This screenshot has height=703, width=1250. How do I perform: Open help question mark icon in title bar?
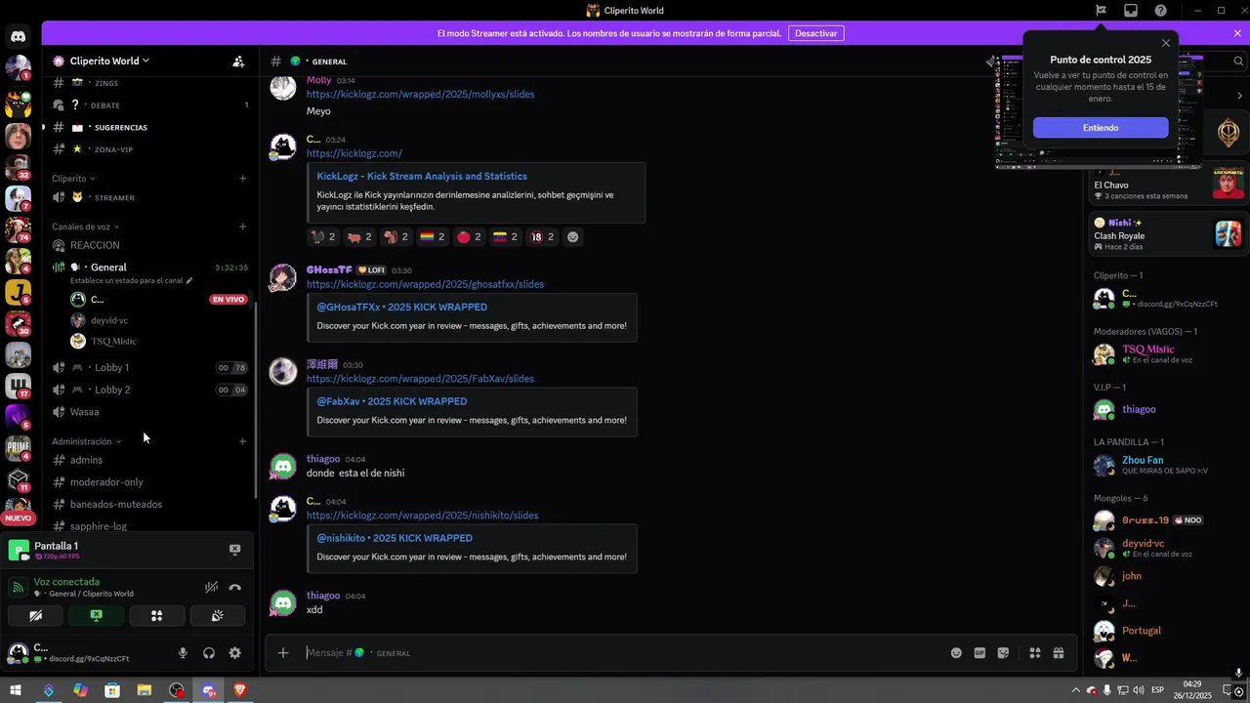1160,11
